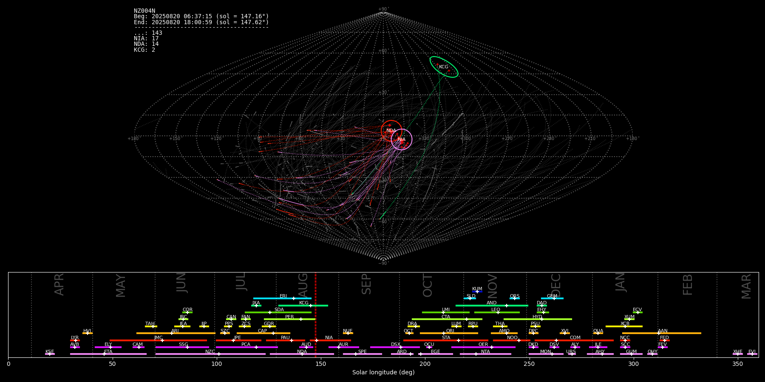This screenshot has height=382, width=765.
Task: Click the NZC shower bar in timeline
Action: pyautogui.click(x=210, y=354)
